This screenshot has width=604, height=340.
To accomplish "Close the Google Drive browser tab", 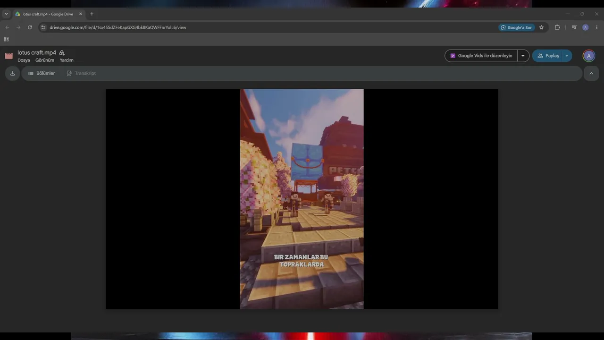I will 80,14.
